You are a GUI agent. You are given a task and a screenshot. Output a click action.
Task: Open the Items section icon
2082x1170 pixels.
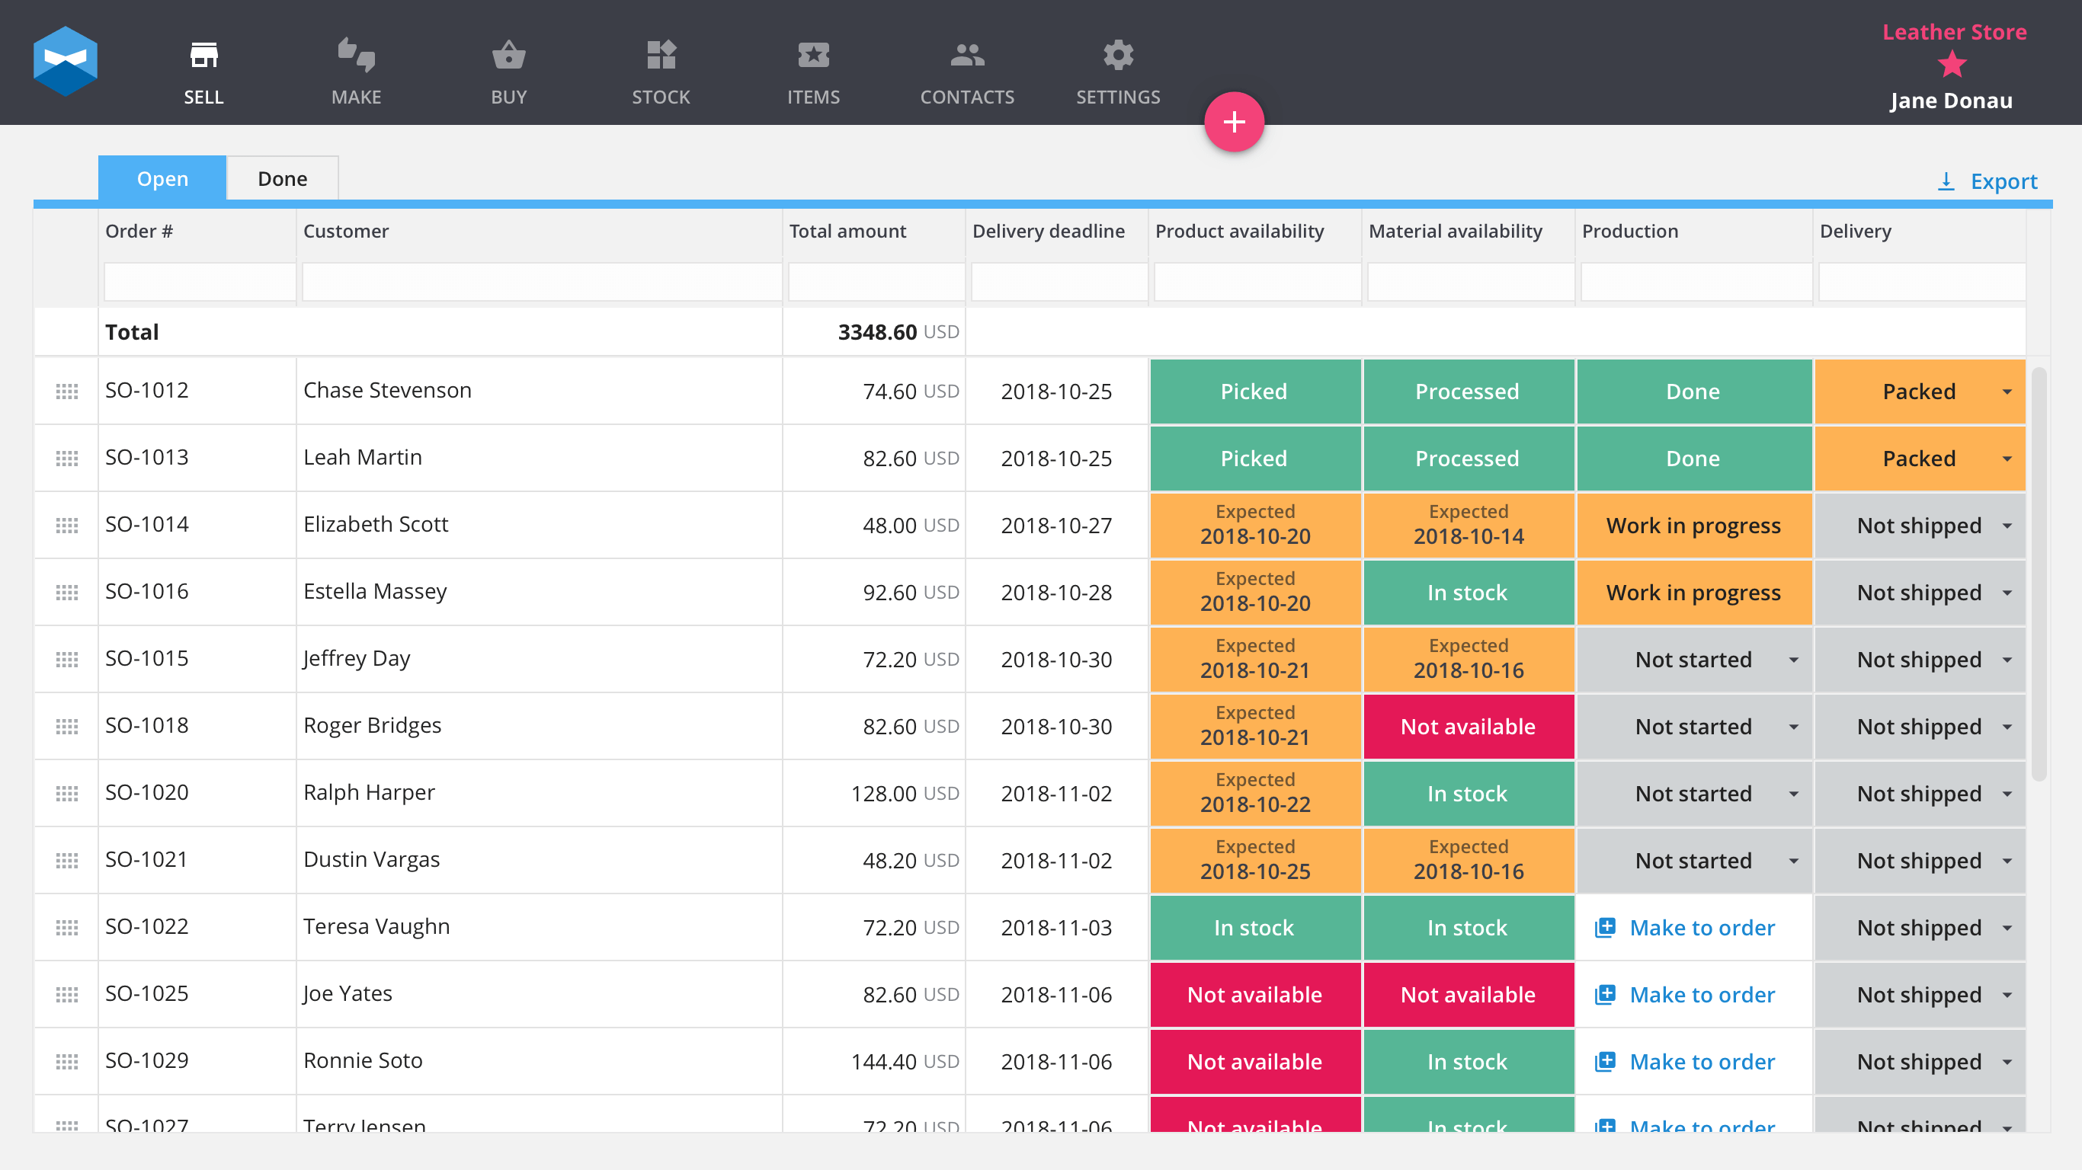click(x=813, y=55)
